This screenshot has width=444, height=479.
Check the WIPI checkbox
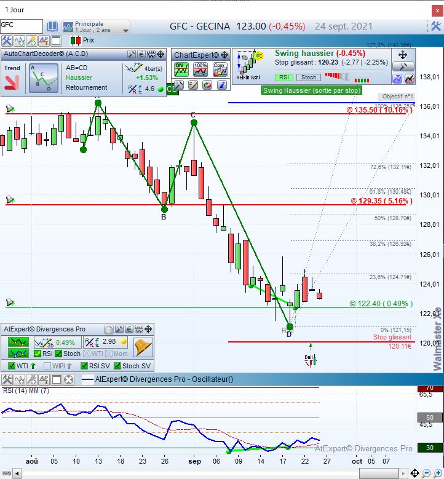(47, 366)
